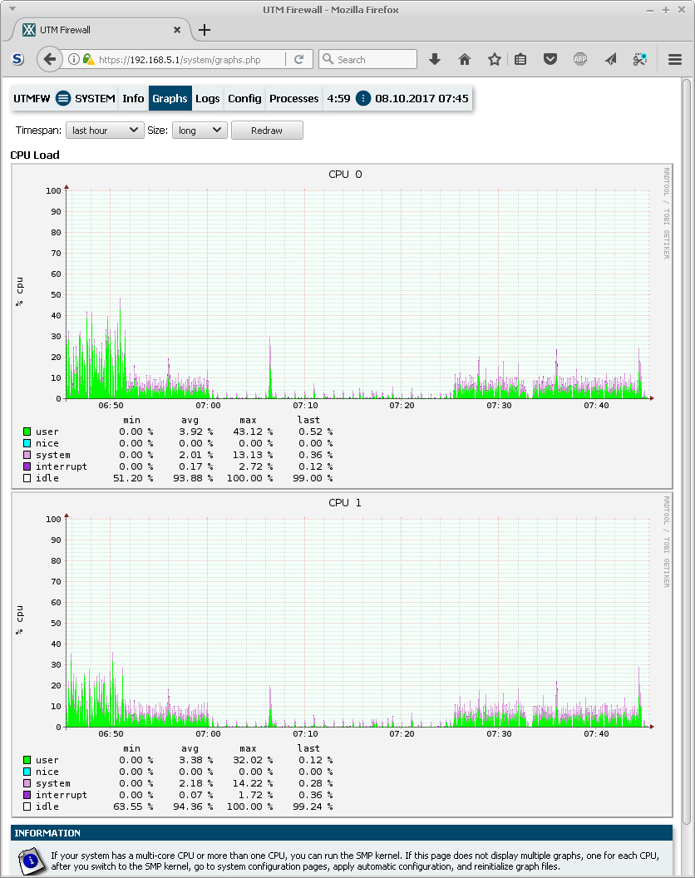Click the date 08.10.2017 07:45

(x=421, y=99)
